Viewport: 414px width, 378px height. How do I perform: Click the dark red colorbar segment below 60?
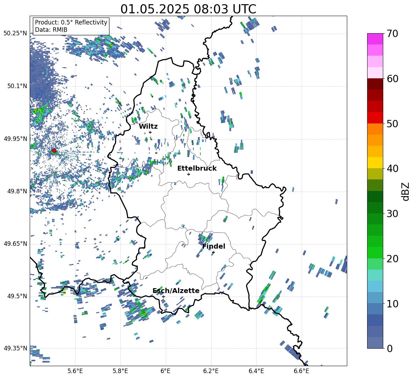tap(375, 84)
